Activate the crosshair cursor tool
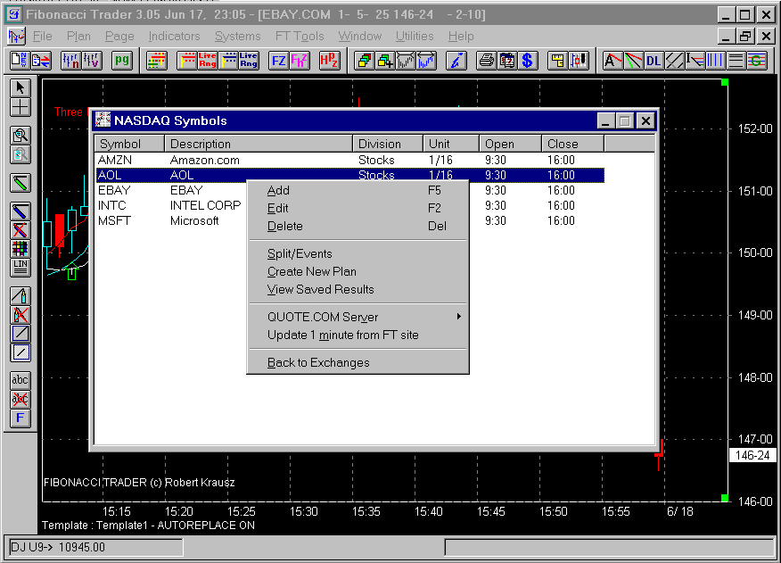The image size is (781, 563). point(20,107)
